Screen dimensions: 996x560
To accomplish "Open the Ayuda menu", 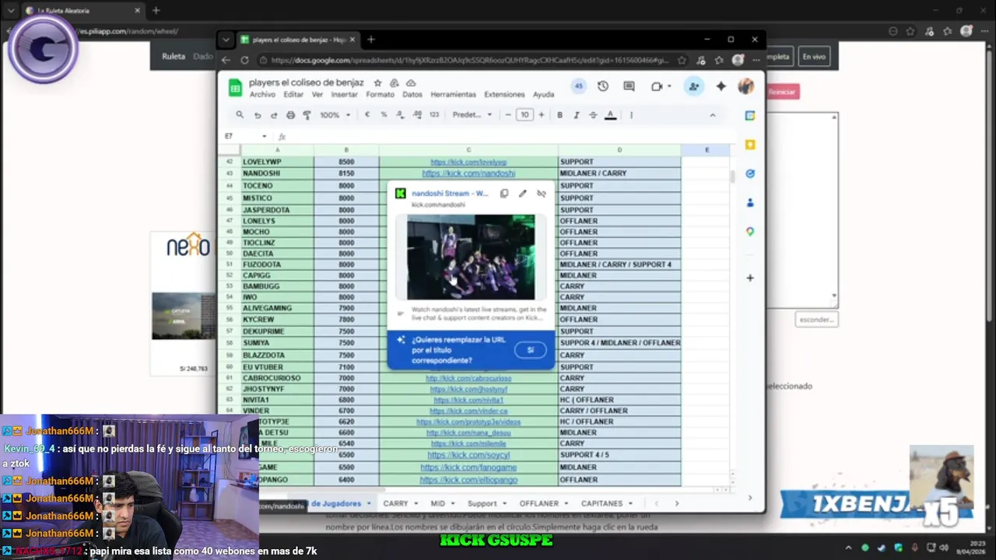I will (544, 95).
